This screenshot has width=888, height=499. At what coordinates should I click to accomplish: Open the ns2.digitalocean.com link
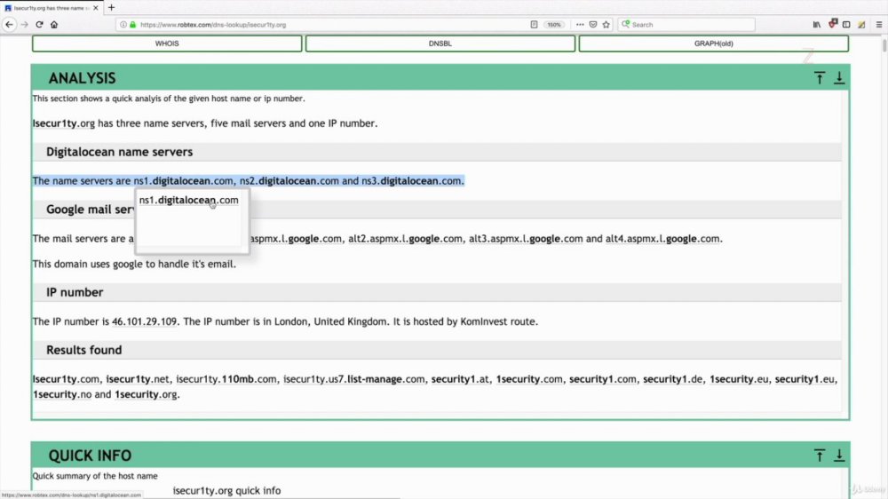coord(289,180)
